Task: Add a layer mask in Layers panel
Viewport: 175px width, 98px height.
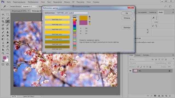Action: 155,96
